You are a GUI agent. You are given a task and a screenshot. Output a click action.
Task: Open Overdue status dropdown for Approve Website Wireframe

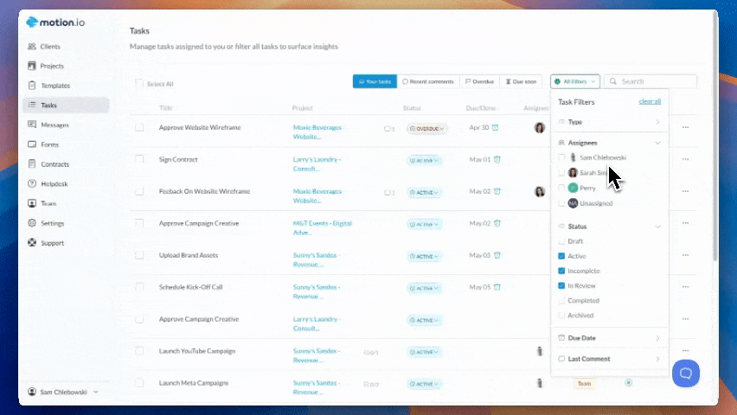[x=426, y=128]
